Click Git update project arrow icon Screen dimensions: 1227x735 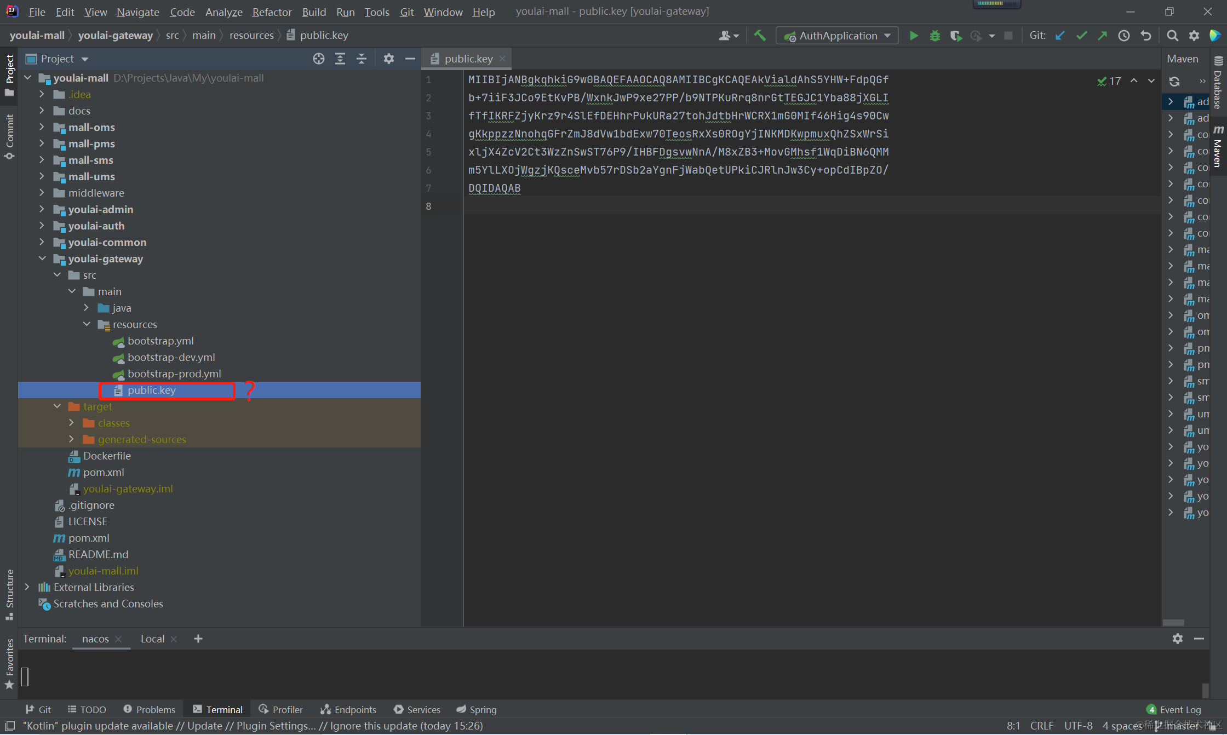click(1060, 36)
